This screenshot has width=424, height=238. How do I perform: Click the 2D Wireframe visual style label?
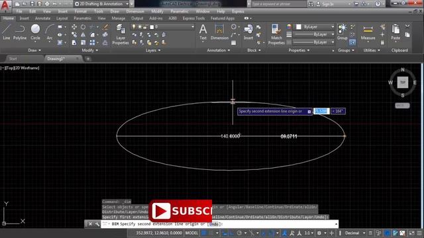[26, 68]
